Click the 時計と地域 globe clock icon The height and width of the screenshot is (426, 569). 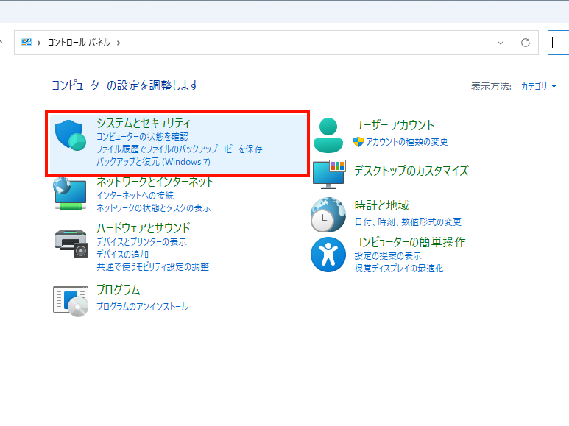pos(328,215)
